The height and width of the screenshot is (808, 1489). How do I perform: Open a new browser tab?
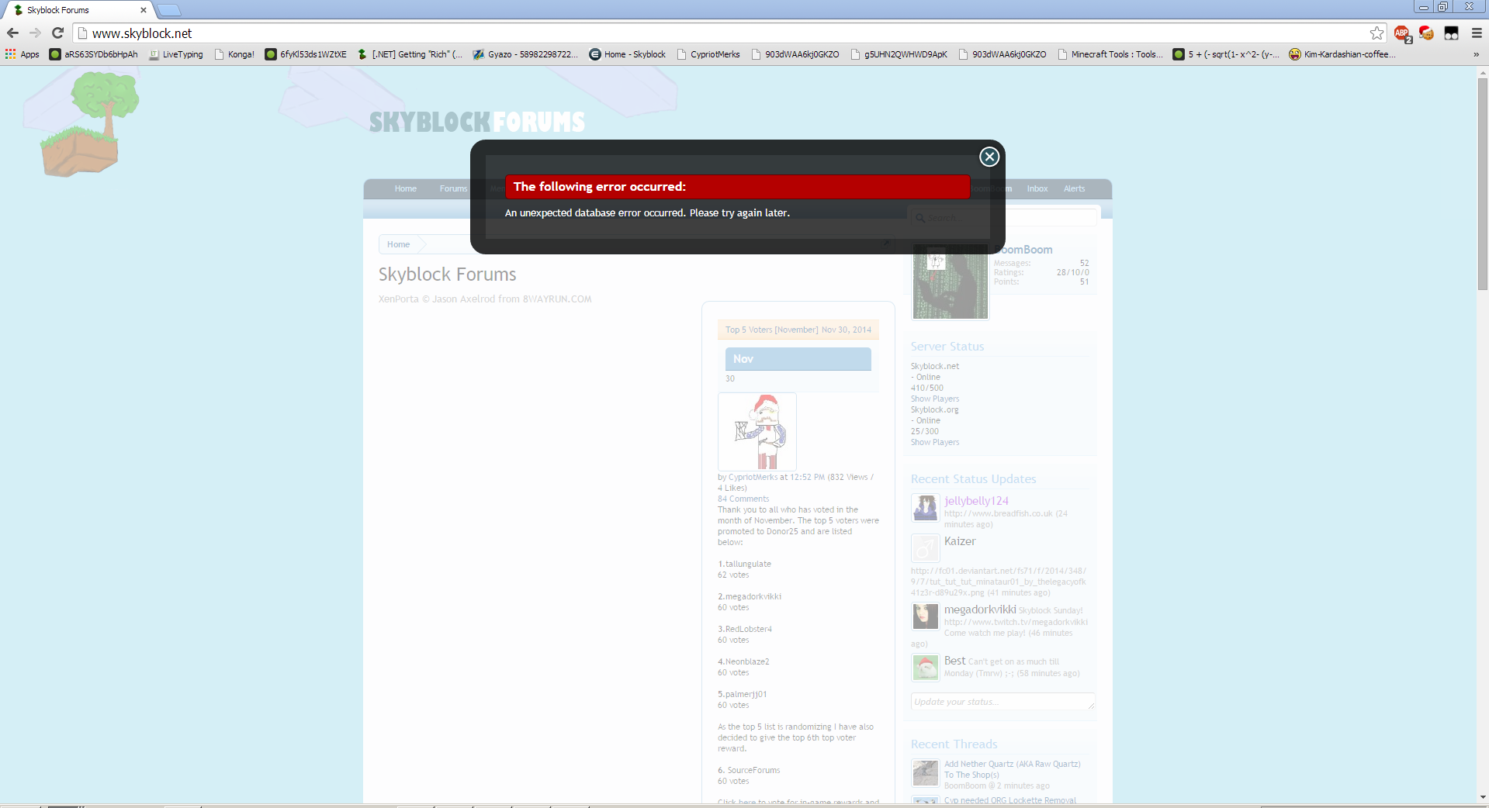point(169,10)
